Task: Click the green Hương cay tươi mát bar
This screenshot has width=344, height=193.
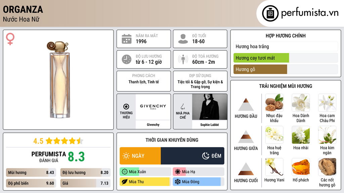Action: (261, 58)
